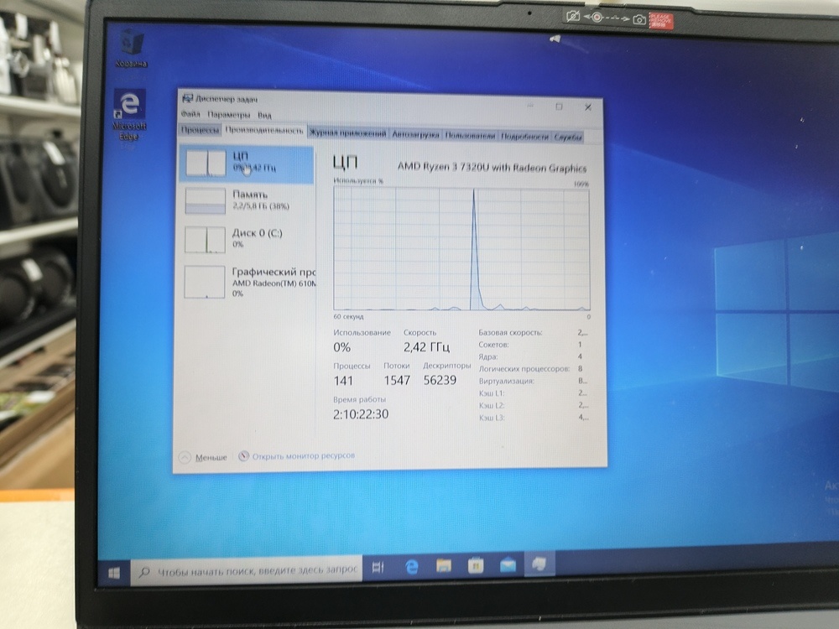Launch Edge from the taskbar
839x629 pixels.
[x=411, y=566]
